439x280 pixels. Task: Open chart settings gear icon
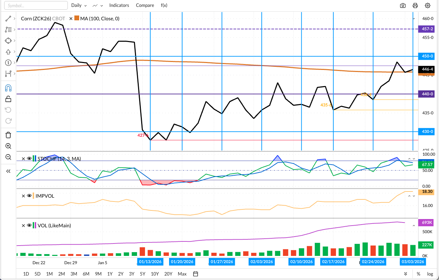pyautogui.click(x=427, y=6)
